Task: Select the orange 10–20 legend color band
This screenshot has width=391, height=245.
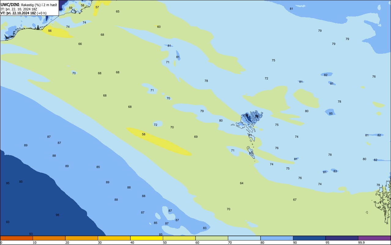Action: click(x=49, y=238)
